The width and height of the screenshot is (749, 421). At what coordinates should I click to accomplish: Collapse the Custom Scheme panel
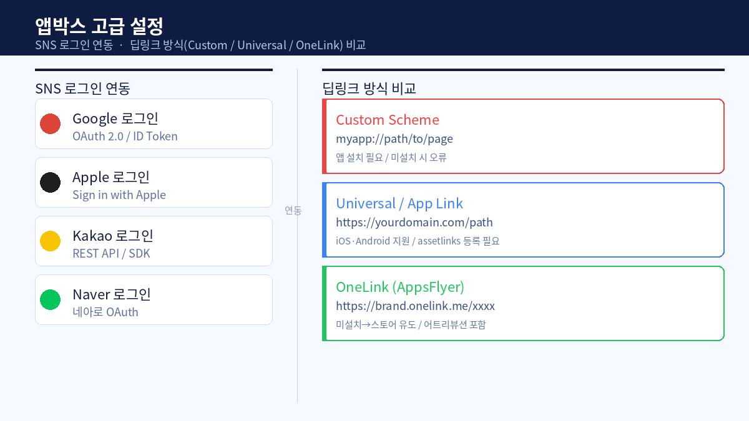click(524, 136)
